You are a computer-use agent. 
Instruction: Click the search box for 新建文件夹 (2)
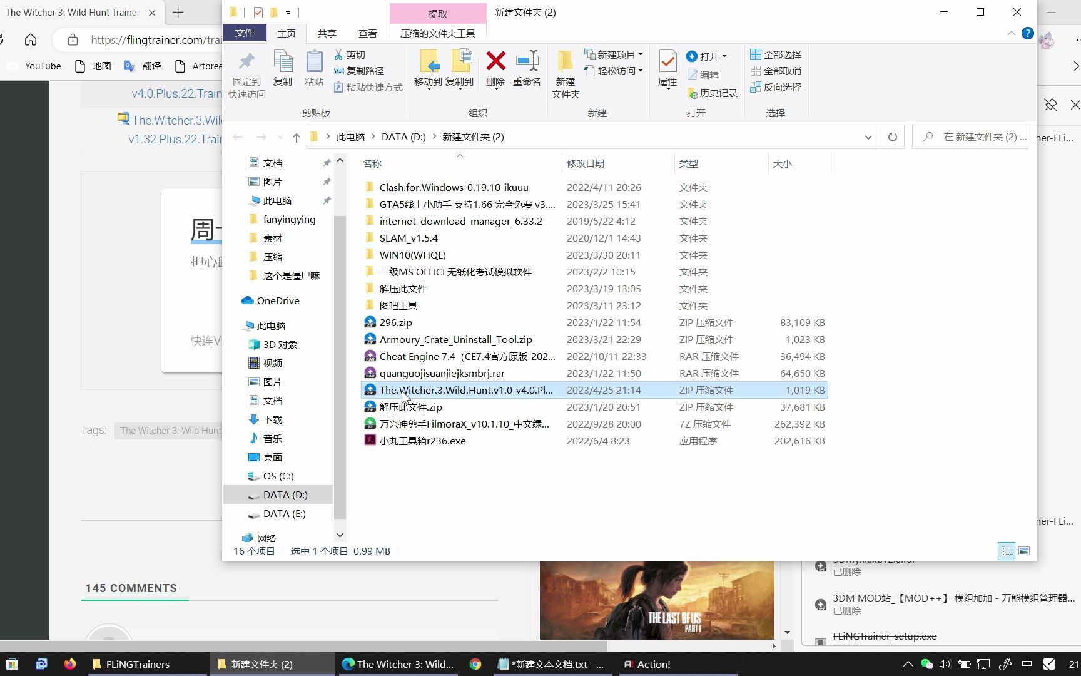pos(971,137)
